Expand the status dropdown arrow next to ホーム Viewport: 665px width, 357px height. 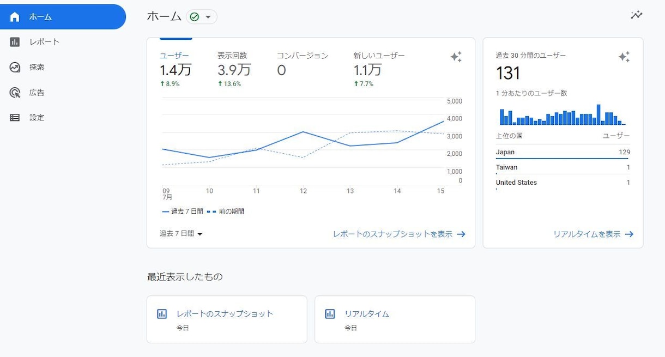click(208, 17)
